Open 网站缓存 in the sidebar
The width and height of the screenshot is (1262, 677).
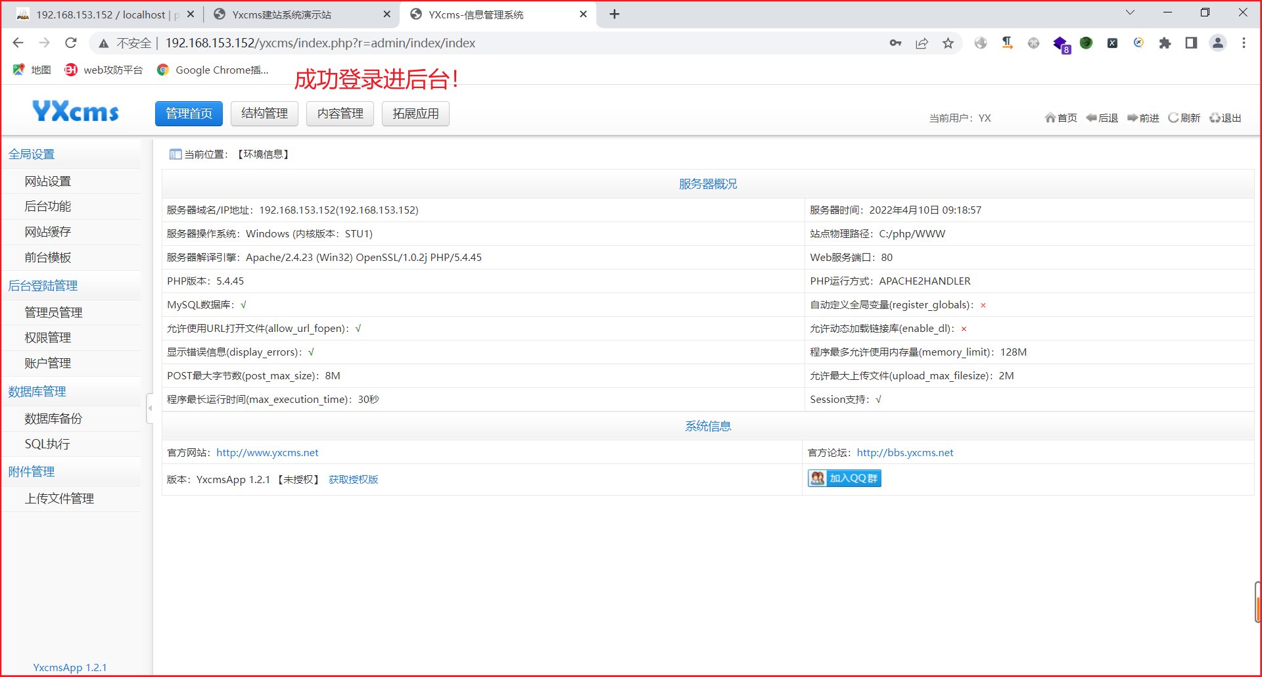[47, 232]
